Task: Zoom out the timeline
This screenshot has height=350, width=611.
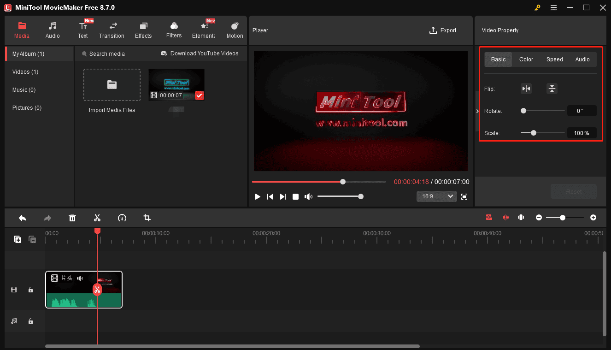Action: 539,217
